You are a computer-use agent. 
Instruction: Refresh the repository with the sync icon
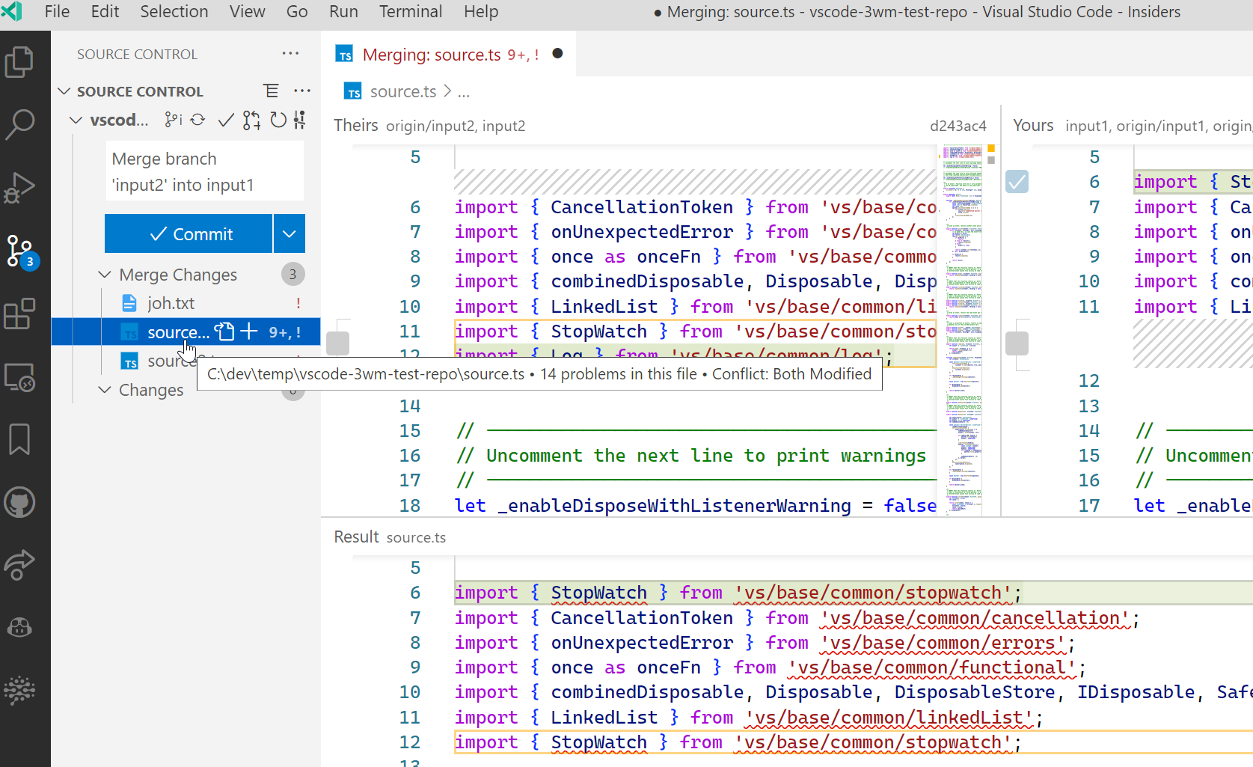tap(197, 119)
